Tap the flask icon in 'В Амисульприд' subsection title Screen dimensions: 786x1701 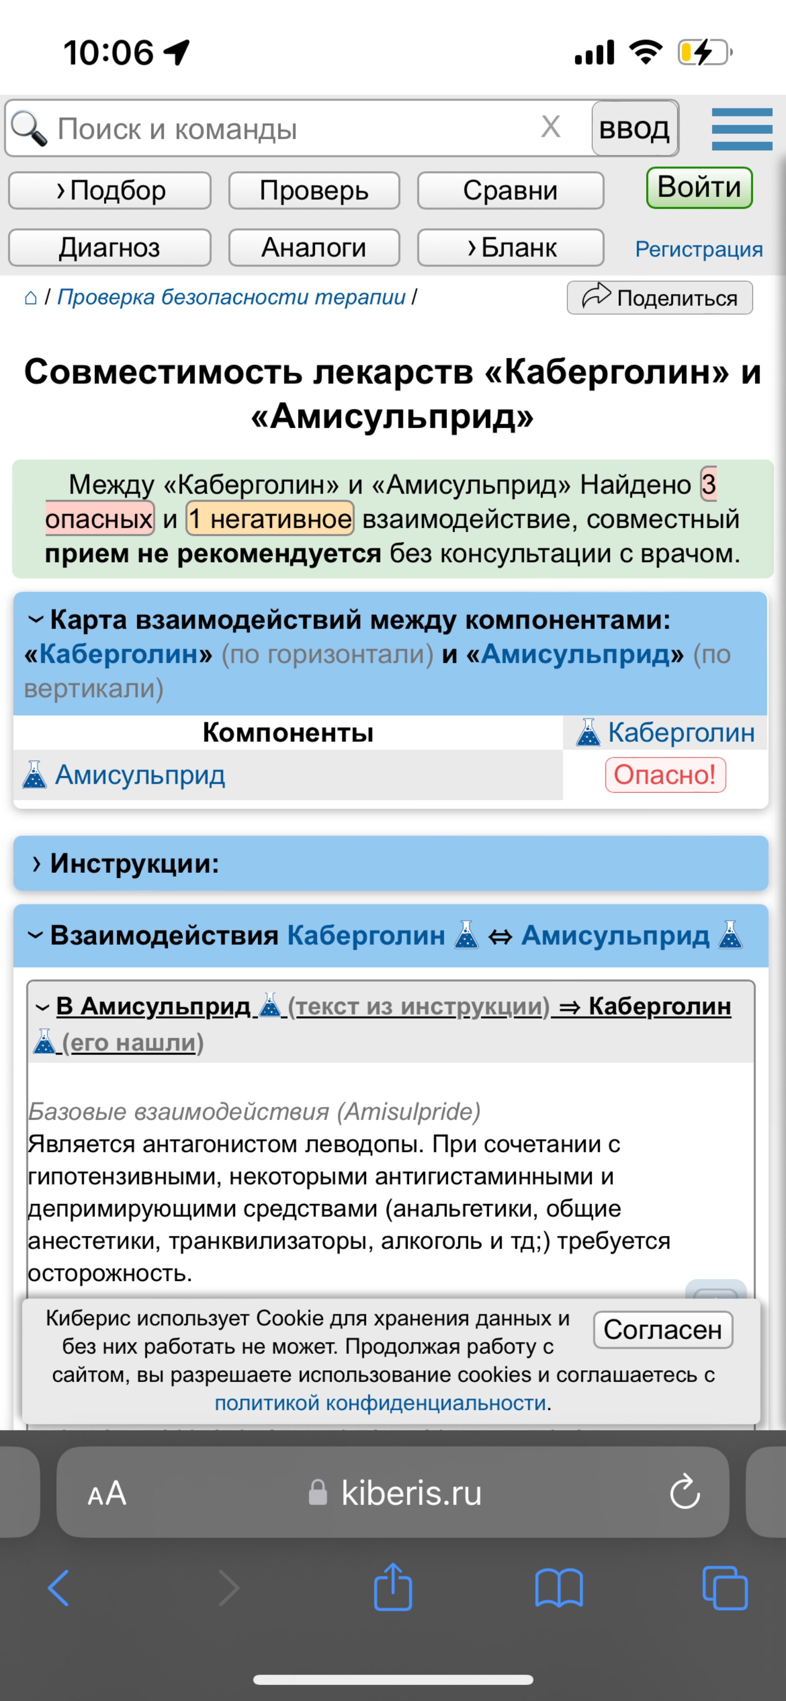pos(269,1005)
